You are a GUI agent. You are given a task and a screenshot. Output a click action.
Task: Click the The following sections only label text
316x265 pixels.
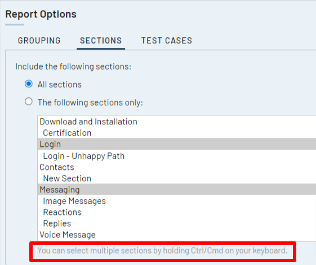pos(90,102)
